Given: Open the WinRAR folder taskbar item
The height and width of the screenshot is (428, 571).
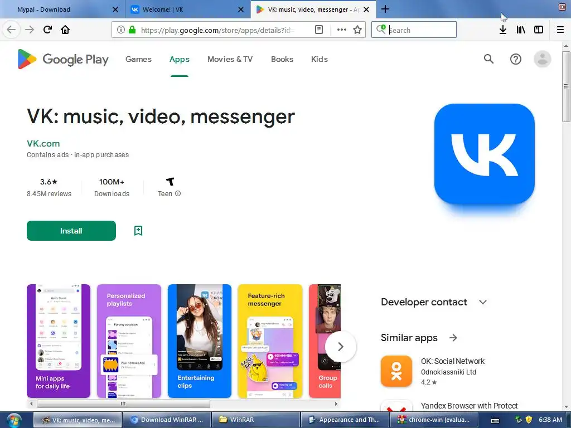Looking at the screenshot, I should tap(255, 420).
